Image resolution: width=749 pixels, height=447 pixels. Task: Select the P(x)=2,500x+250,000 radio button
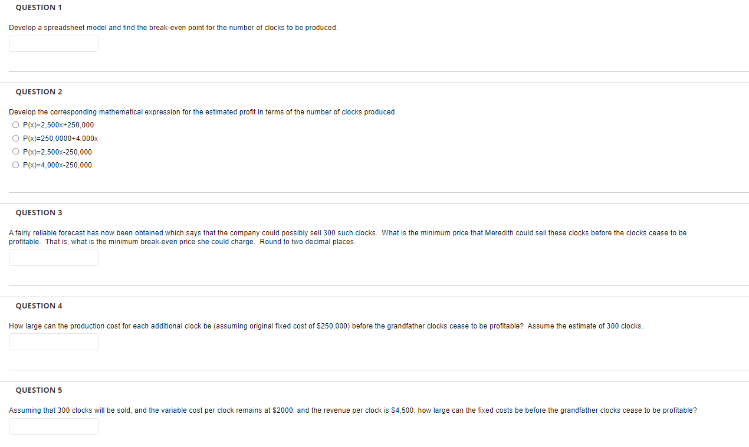(15, 125)
